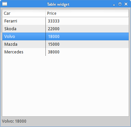Viewport: 131px width, 127px height.
Task: Minimize the Table widget window
Action: pyautogui.click(x=114, y=5)
